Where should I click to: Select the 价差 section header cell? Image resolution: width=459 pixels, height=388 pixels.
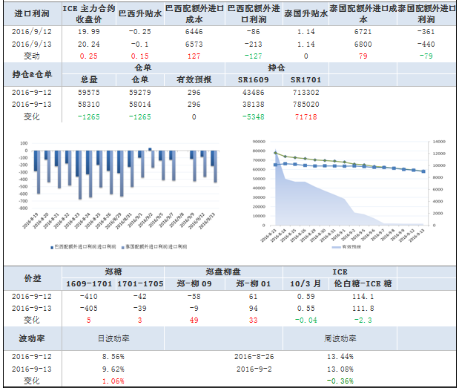(33, 277)
